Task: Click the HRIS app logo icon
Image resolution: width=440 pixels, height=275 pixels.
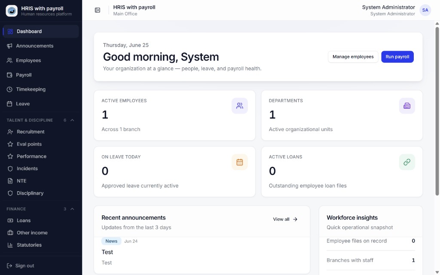Action: pos(12,11)
